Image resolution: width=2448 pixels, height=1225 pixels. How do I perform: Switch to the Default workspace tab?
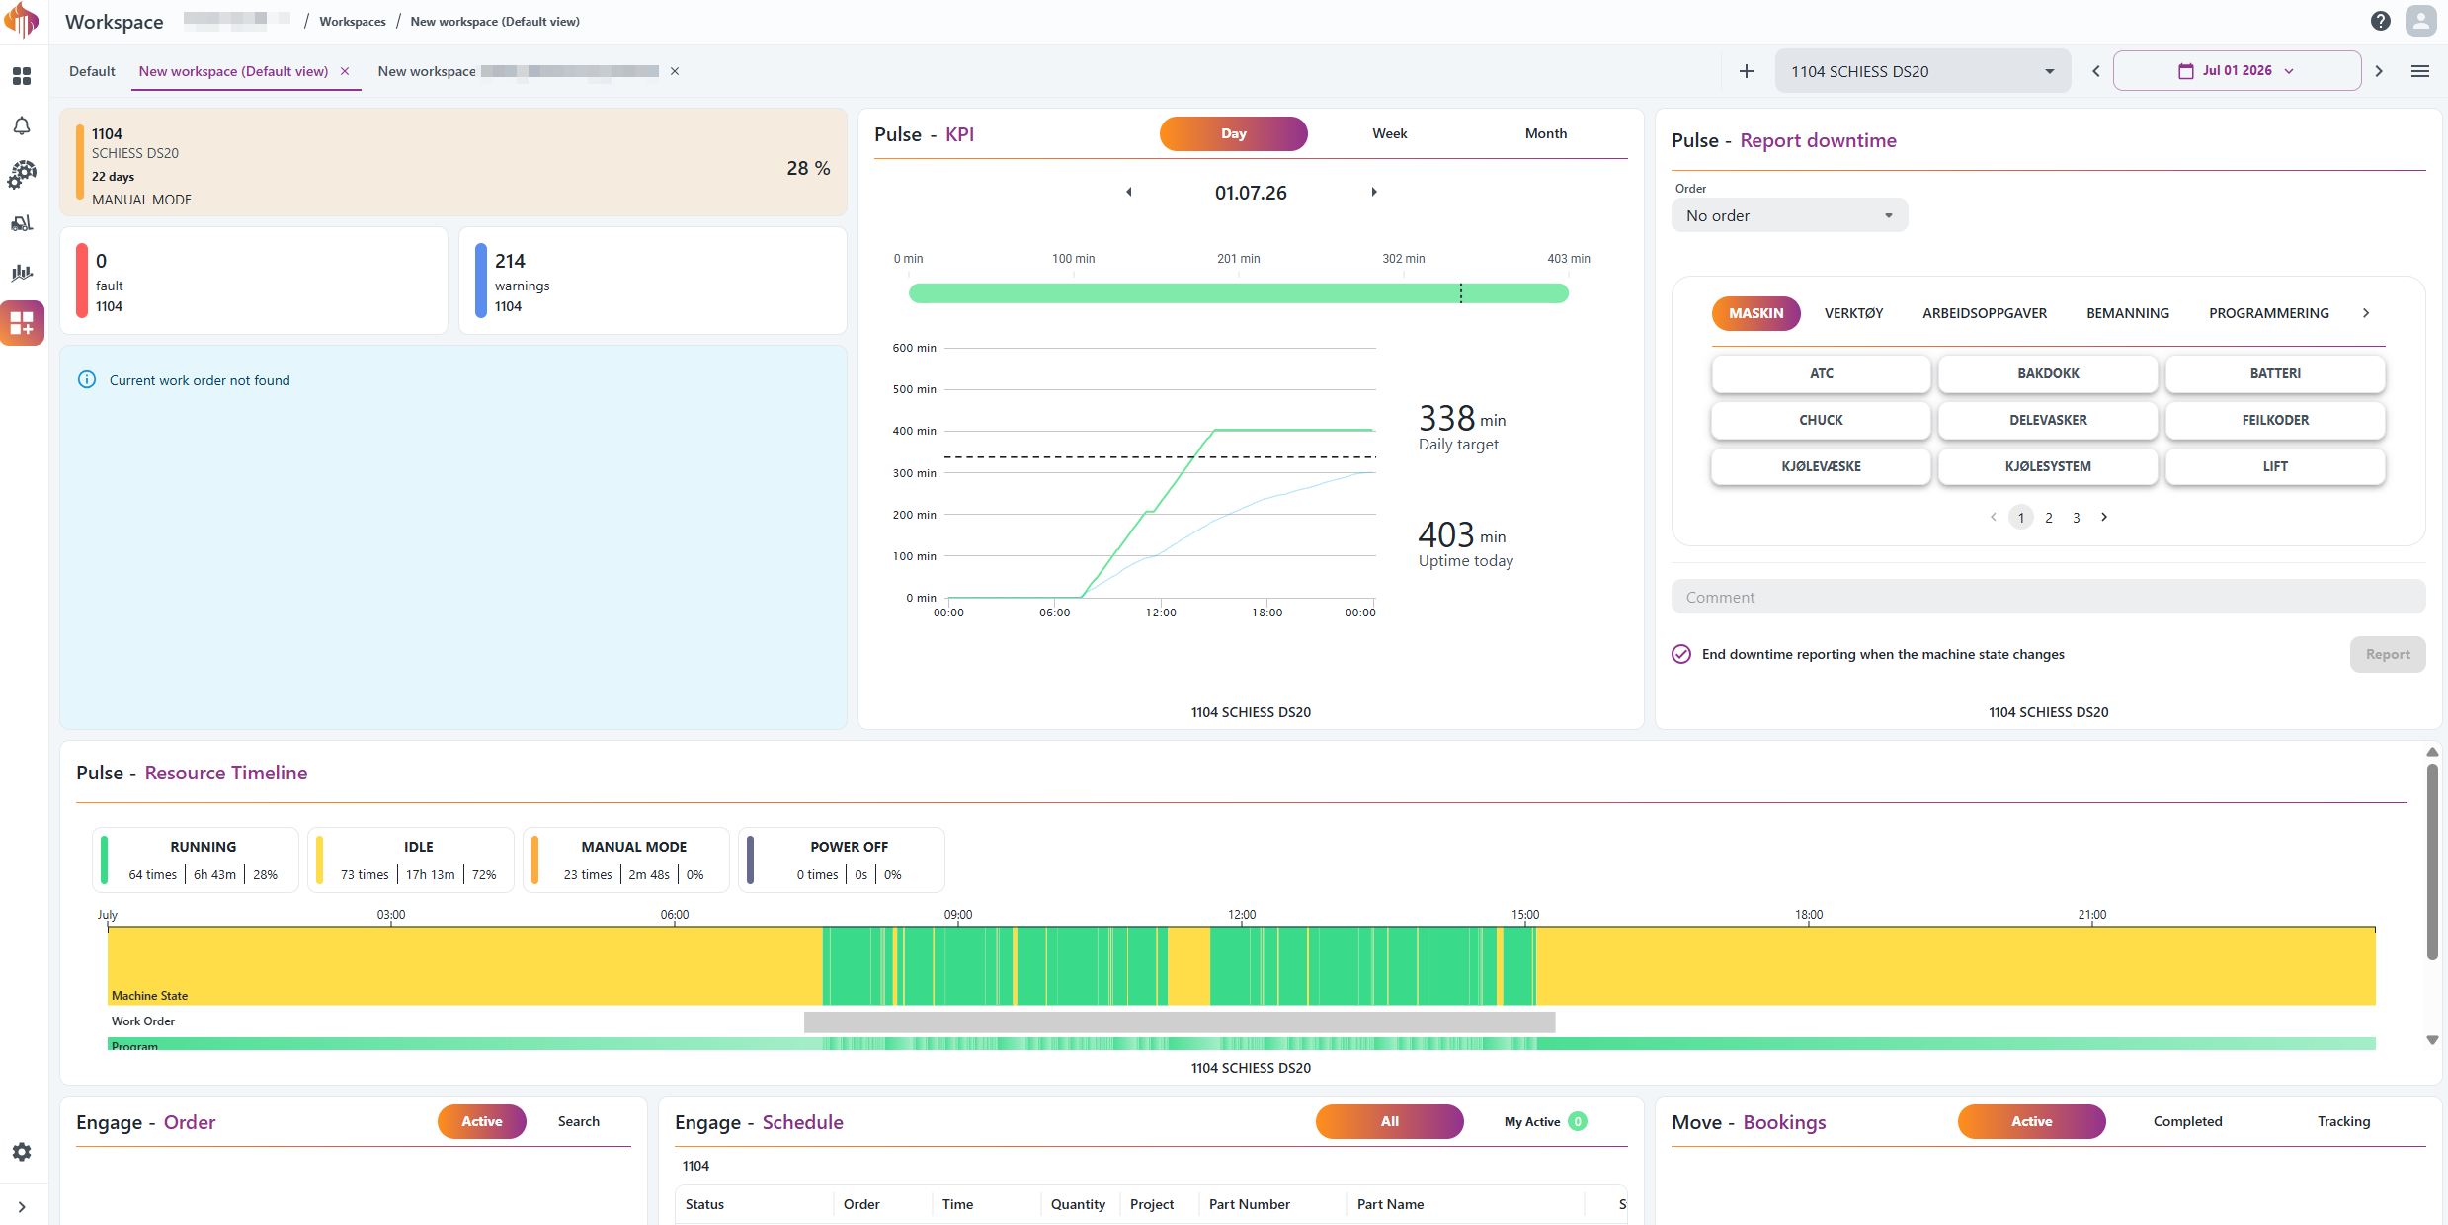92,71
